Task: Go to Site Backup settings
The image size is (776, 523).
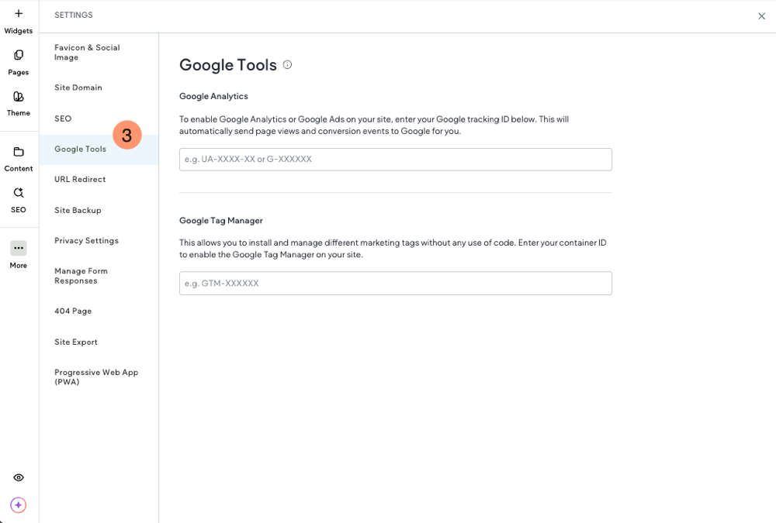Action: [x=78, y=210]
